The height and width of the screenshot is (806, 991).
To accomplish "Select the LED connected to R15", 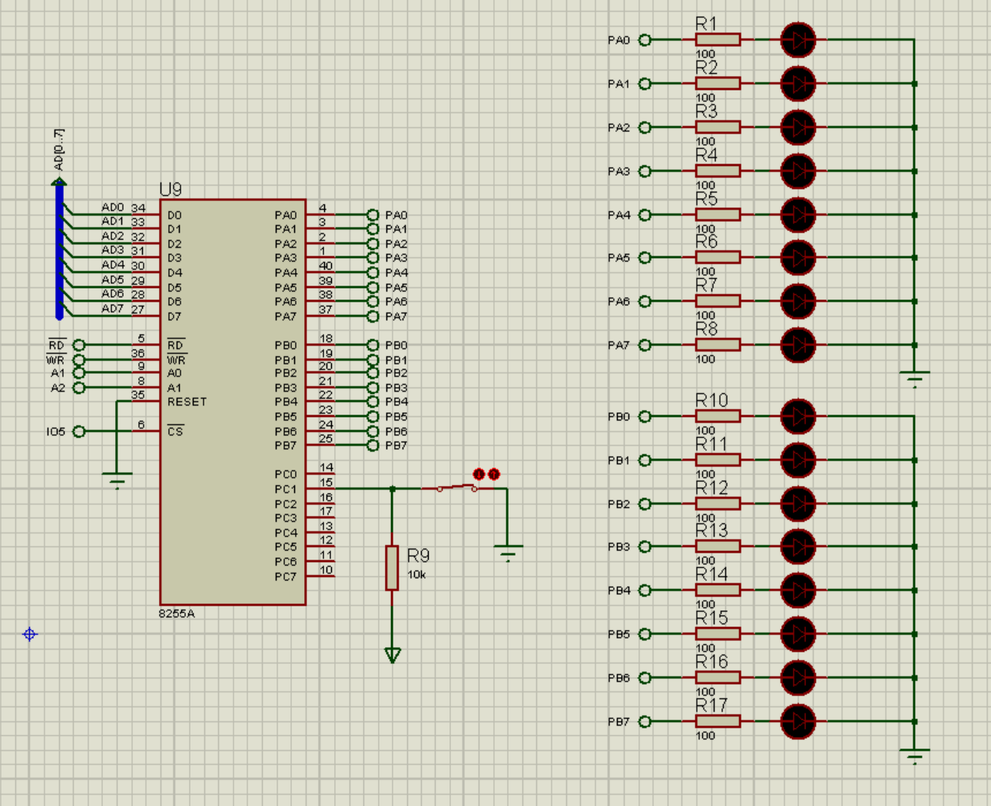I will point(798,634).
